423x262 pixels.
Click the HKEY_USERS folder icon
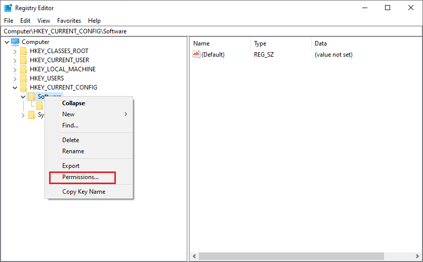point(23,78)
